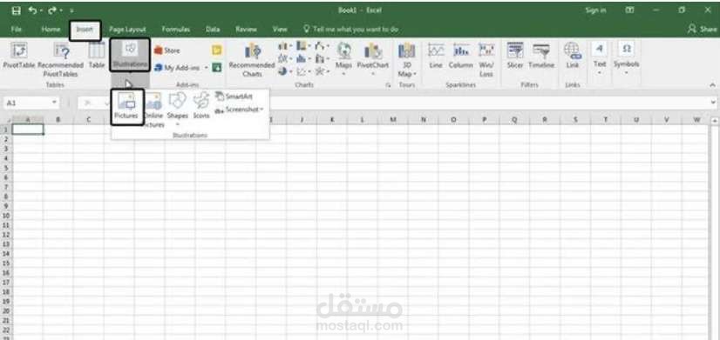Click the Share button

click(702, 30)
